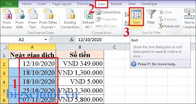Image resolution: width=196 pixels, height=104 pixels.
Task: Switch to Page Layout tab
Action: point(62,4)
